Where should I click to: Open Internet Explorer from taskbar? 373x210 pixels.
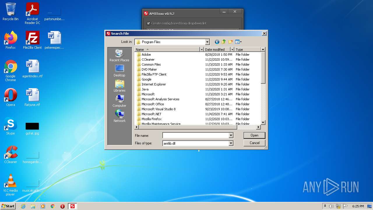(x=23, y=206)
